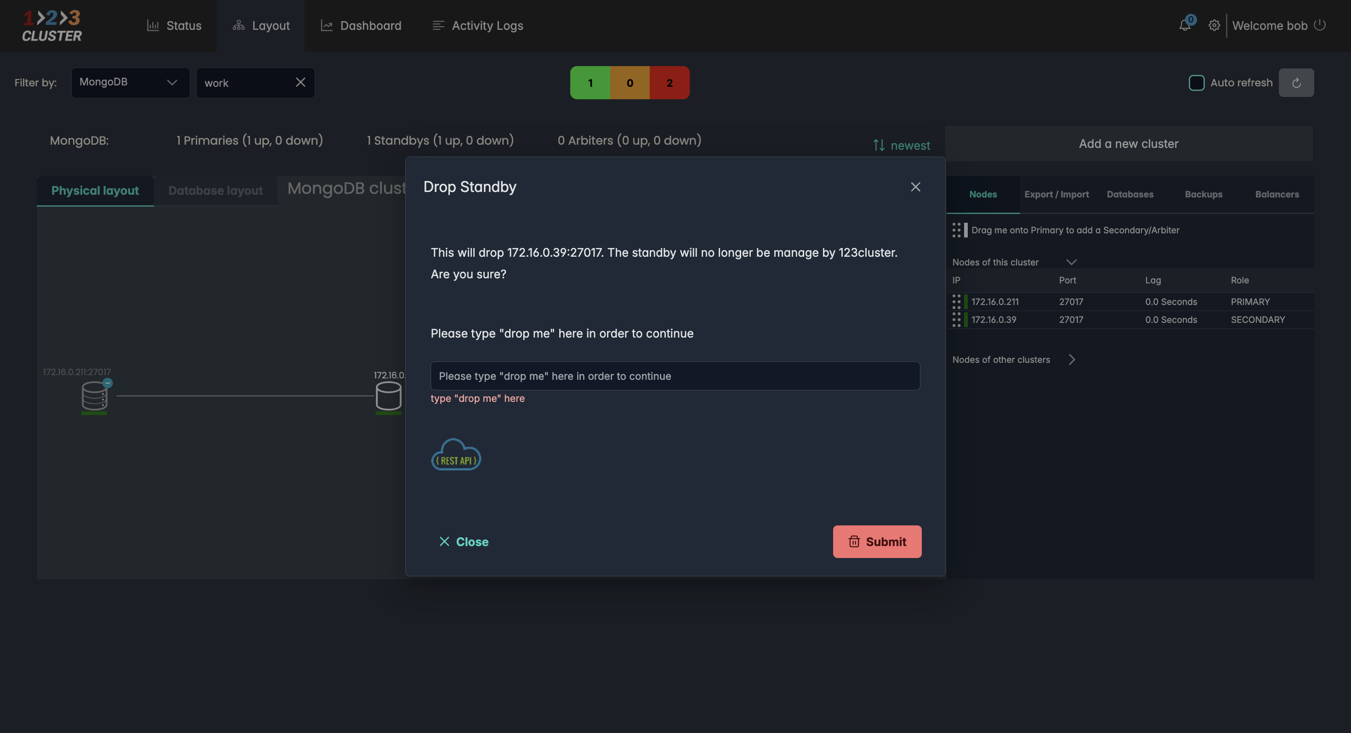Image resolution: width=1351 pixels, height=733 pixels.
Task: Submit the drop standby dialog
Action: click(877, 541)
